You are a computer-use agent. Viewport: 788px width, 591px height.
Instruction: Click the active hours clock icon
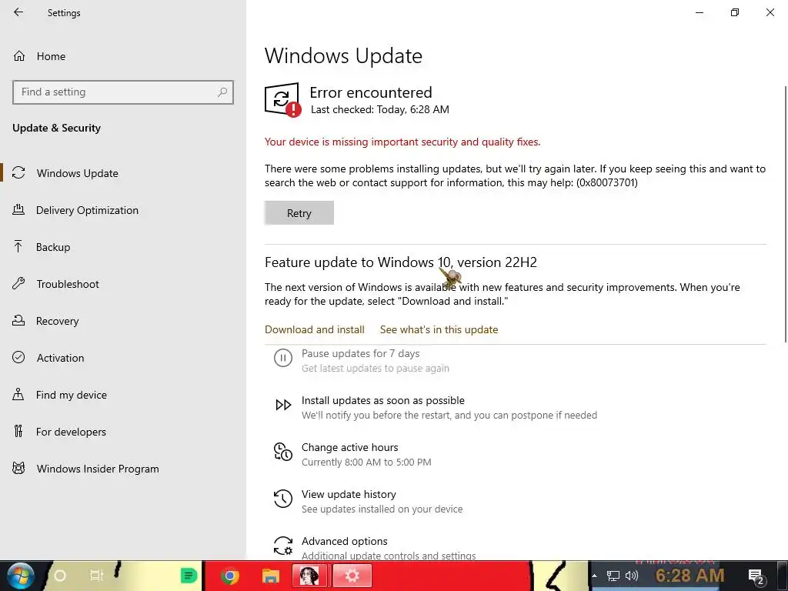283,451
